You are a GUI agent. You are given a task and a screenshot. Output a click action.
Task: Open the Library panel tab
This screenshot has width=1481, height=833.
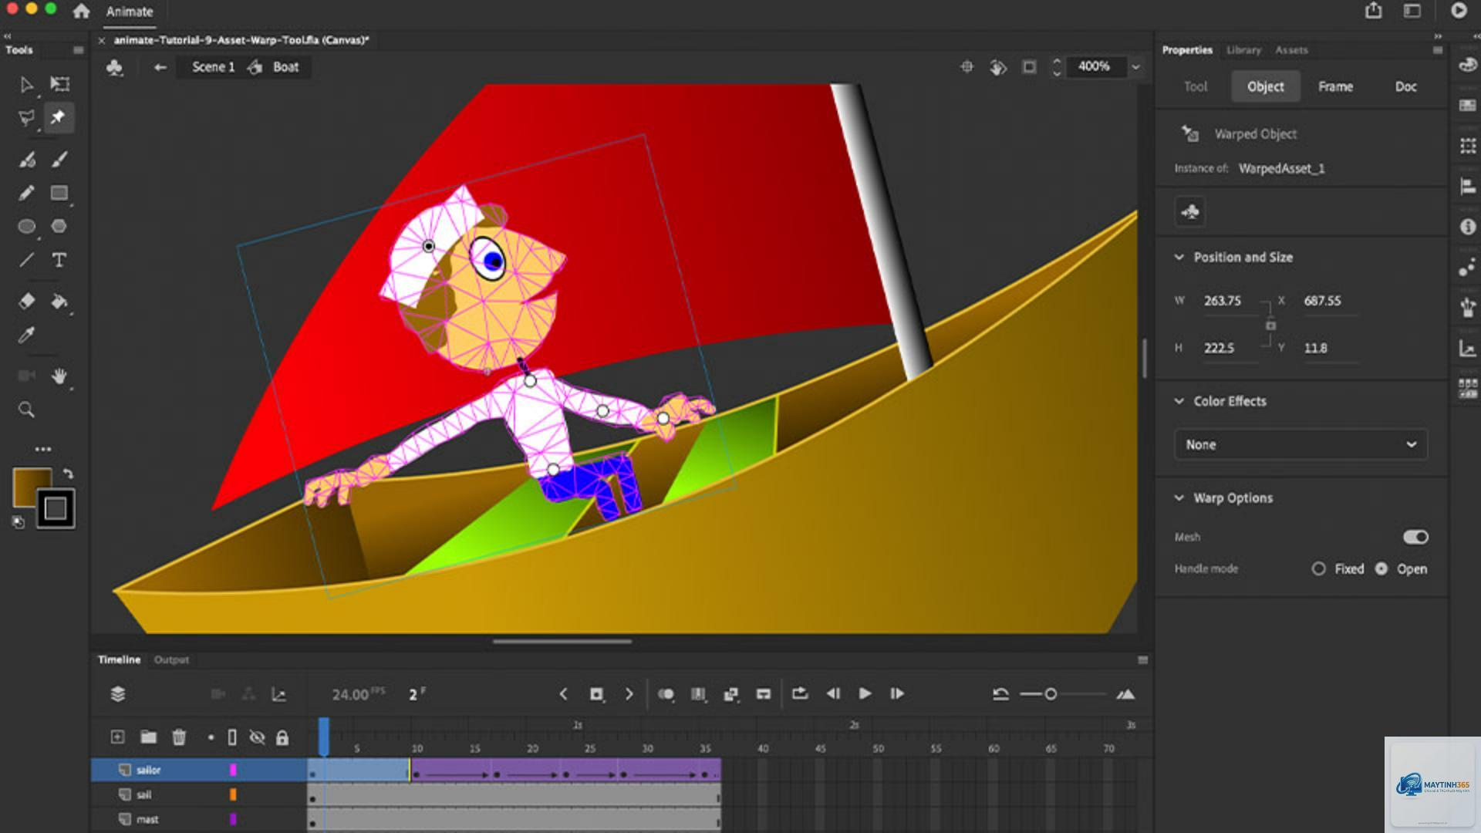pos(1243,50)
